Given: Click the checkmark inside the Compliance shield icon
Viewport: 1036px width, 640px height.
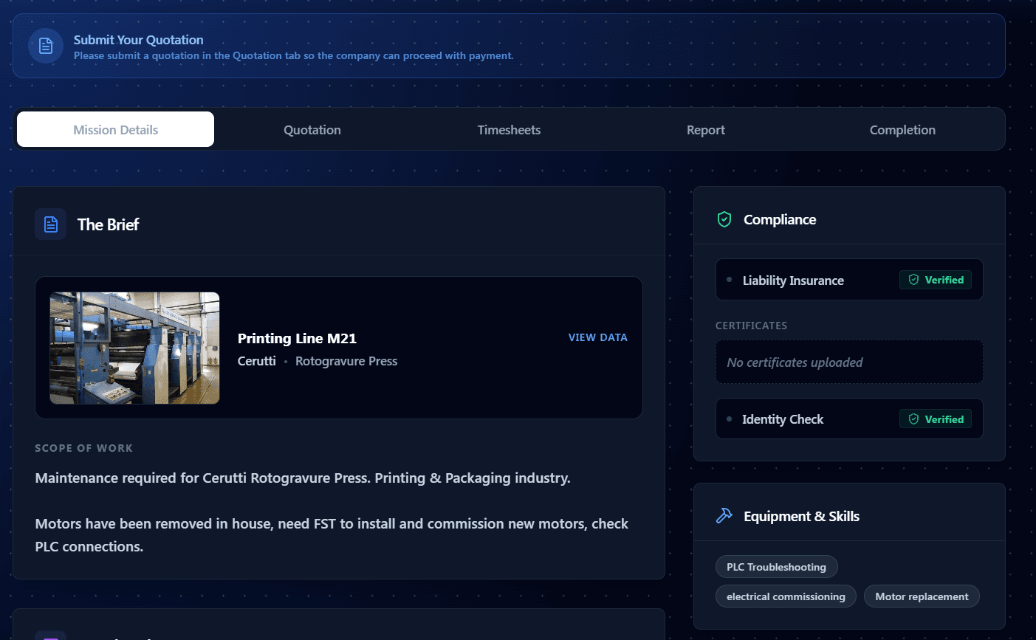Looking at the screenshot, I should click(724, 219).
